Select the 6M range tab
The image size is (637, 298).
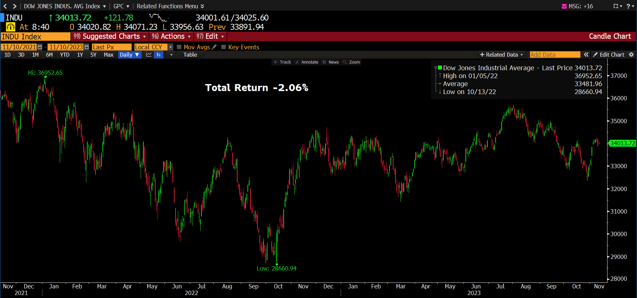click(x=49, y=55)
